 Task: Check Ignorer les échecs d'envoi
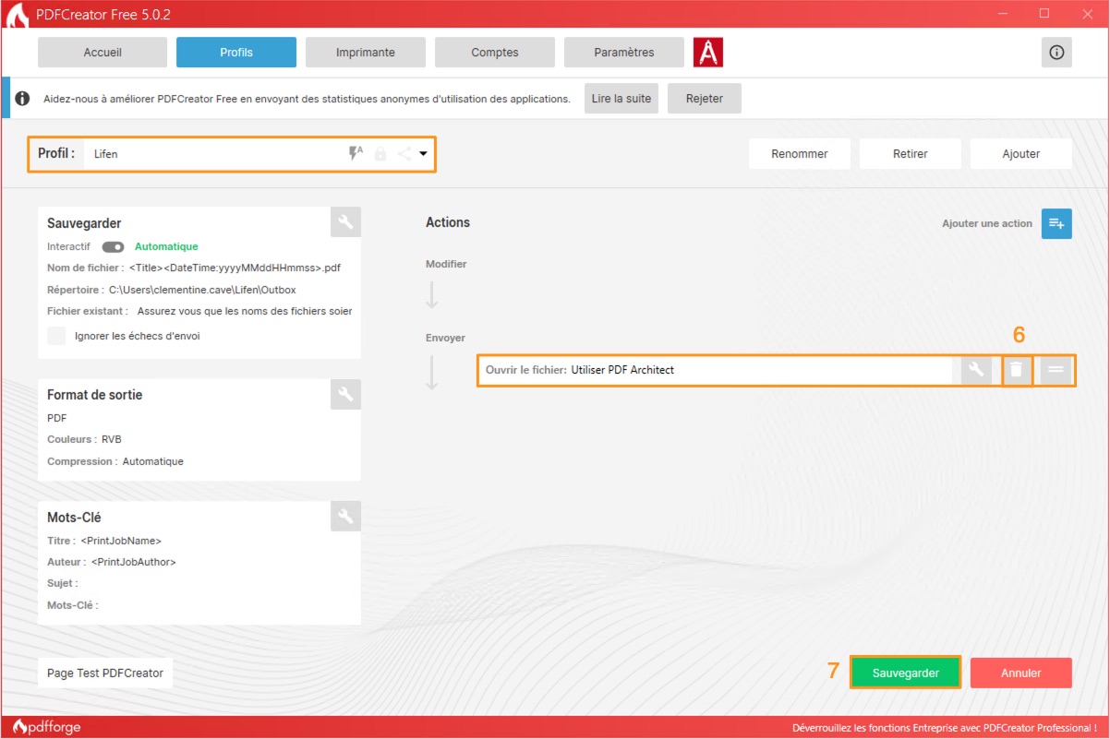[x=56, y=336]
